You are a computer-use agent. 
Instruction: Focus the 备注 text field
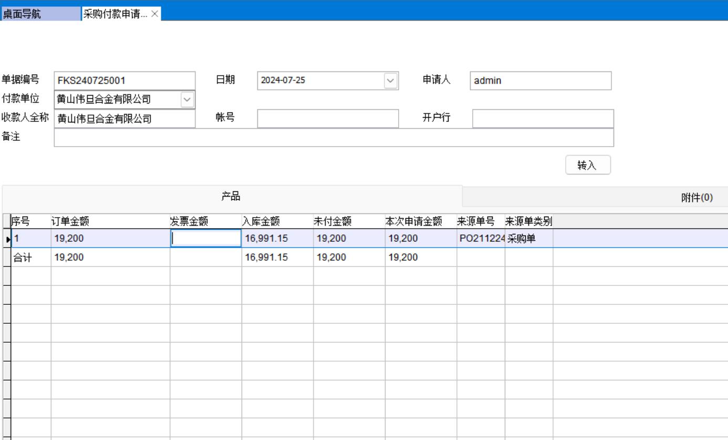(334, 138)
